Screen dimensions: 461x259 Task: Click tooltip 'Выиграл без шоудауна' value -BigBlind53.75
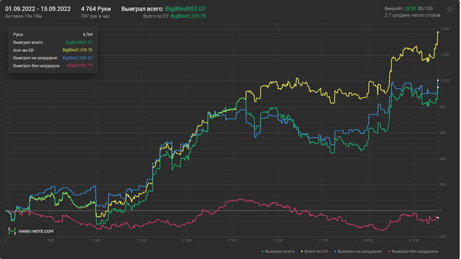pos(79,66)
